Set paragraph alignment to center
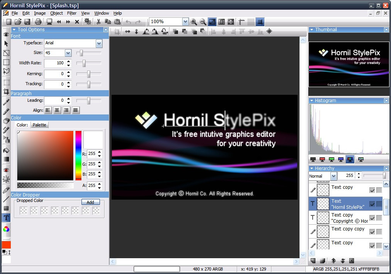The width and height of the screenshot is (391, 274). pyautogui.click(x=57, y=110)
